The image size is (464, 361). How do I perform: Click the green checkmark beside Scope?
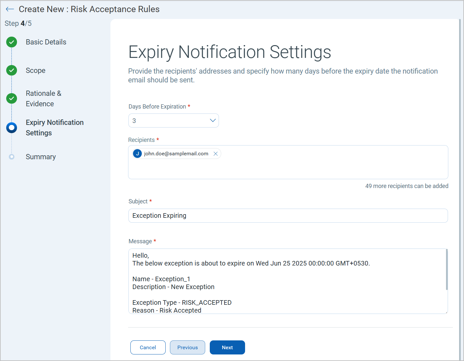11,70
